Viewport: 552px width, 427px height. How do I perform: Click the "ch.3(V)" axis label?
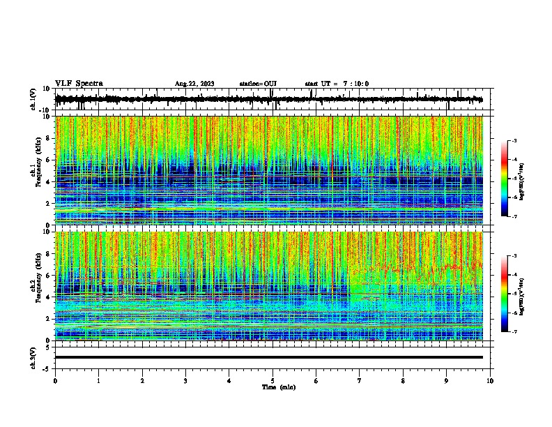pyautogui.click(x=33, y=359)
